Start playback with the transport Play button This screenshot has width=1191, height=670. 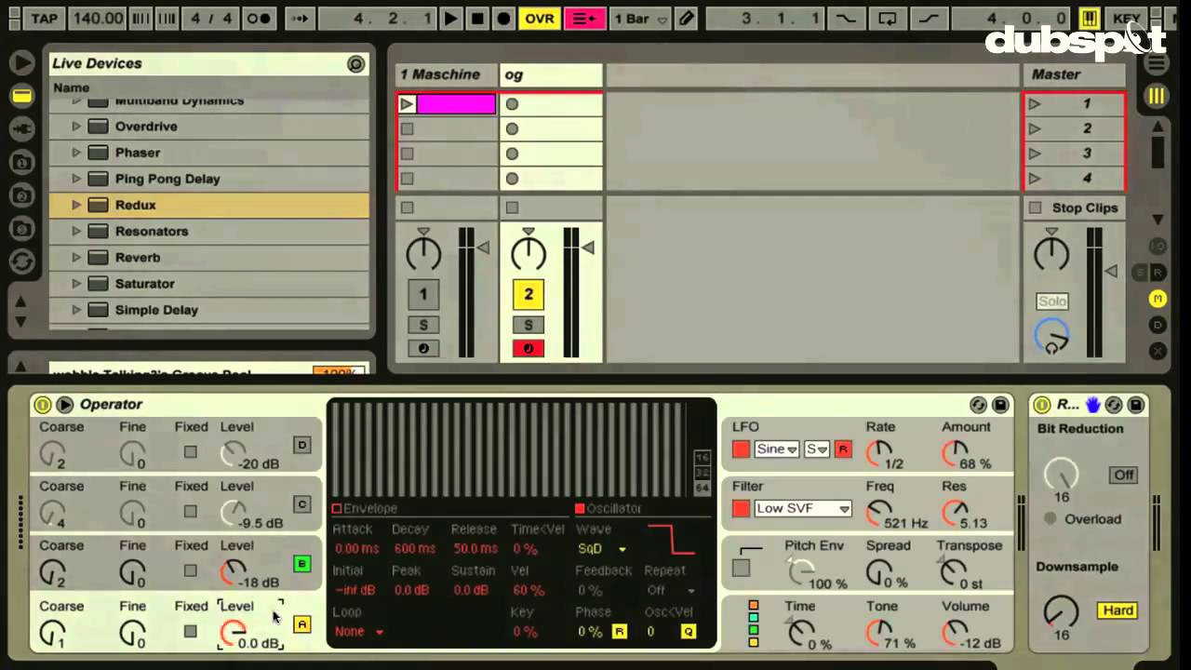click(x=450, y=18)
